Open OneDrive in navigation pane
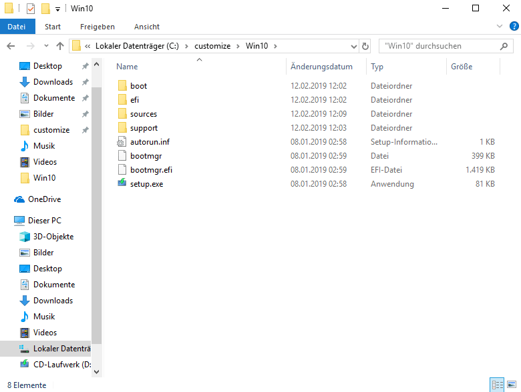521x392 pixels. [45, 199]
